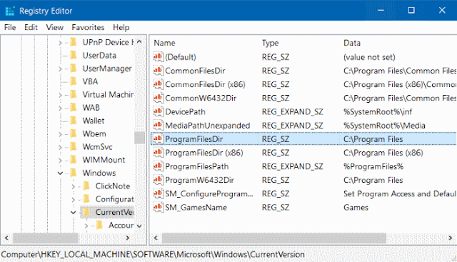The width and height of the screenshot is (457, 262).
Task: Click the Data column header
Action: [x=398, y=43]
